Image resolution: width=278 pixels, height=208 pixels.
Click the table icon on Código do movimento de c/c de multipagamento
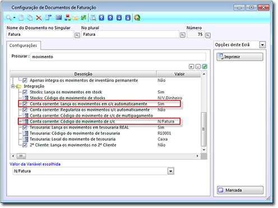point(25,115)
